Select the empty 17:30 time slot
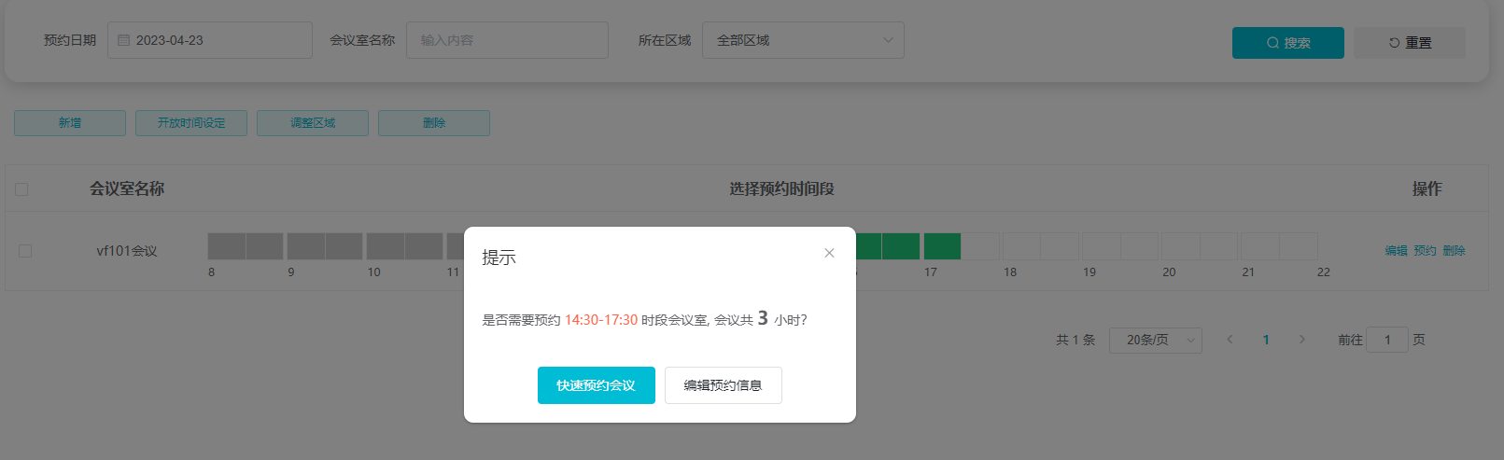The width and height of the screenshot is (1504, 460). (x=980, y=246)
